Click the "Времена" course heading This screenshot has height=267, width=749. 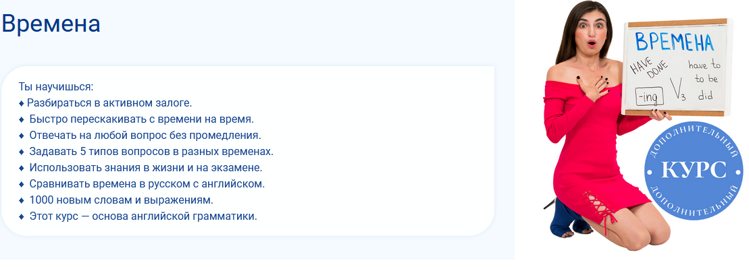[x=51, y=24]
